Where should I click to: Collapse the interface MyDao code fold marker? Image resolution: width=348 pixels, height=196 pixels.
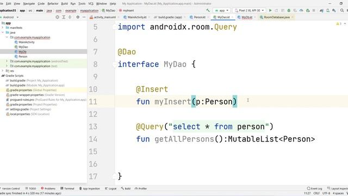tap(115, 64)
